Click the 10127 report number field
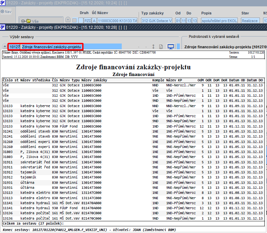This screenshot has height=233, width=267. pyautogui.click(x=14, y=47)
